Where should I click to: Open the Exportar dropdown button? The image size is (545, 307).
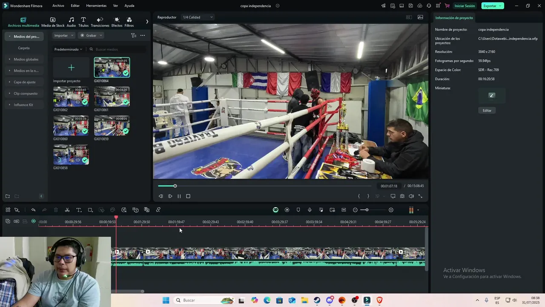tap(493, 6)
